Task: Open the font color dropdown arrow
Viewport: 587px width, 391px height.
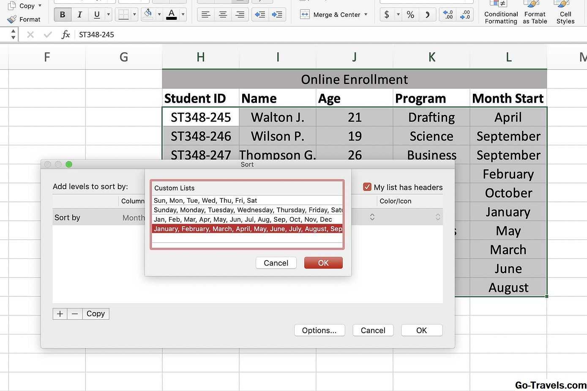Action: (x=183, y=14)
